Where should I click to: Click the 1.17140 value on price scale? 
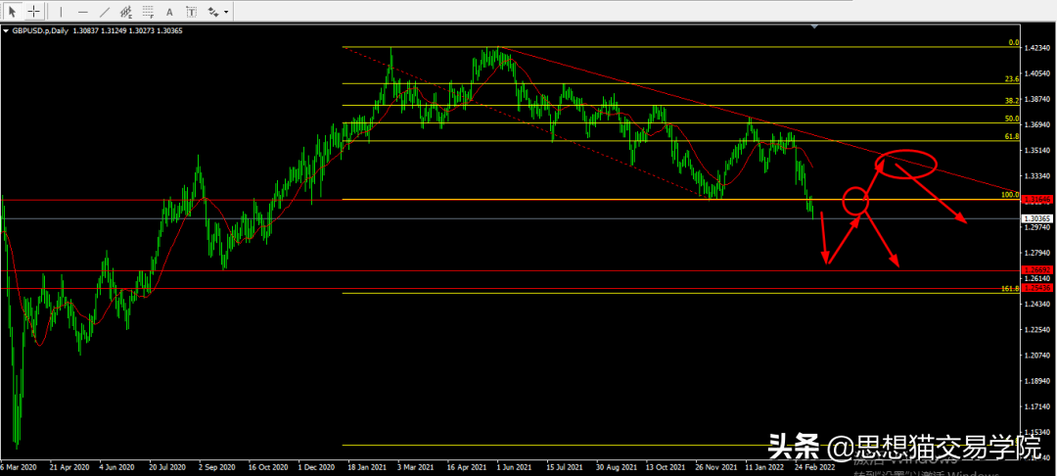click(x=1038, y=407)
